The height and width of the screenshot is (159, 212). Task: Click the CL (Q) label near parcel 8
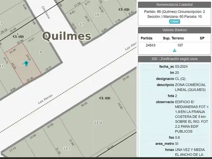[x=18, y=36]
